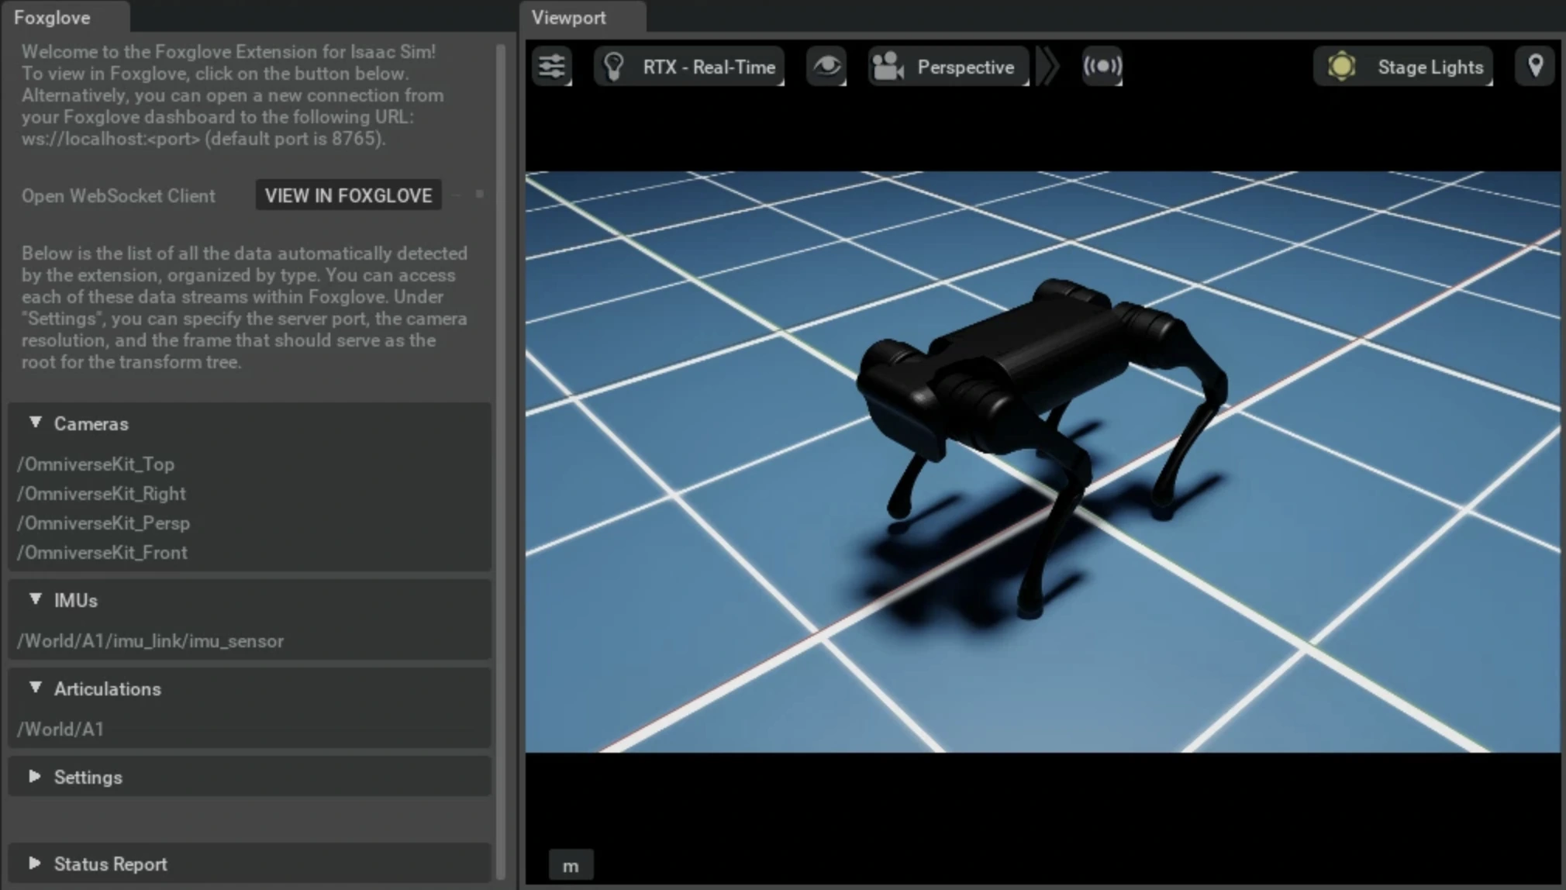Select /OmniverseKit_Persp camera entry
1566x890 pixels.
pyautogui.click(x=104, y=523)
